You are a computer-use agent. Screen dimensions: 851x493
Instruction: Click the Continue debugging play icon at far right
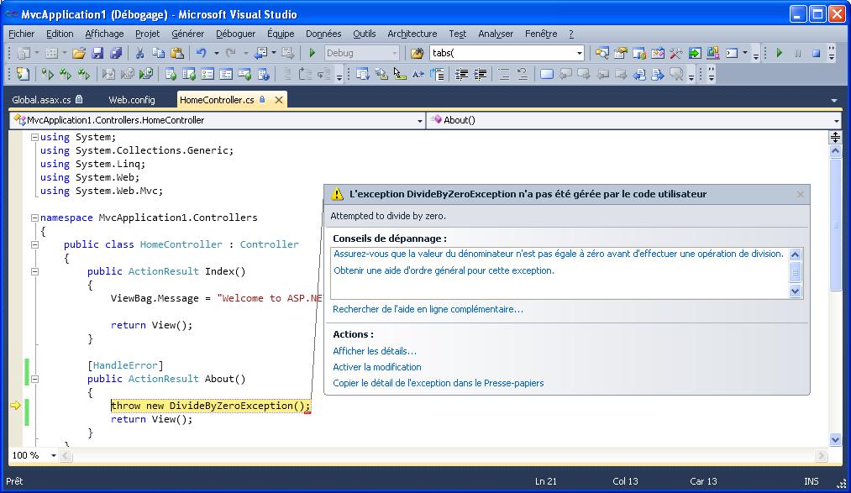coord(780,53)
